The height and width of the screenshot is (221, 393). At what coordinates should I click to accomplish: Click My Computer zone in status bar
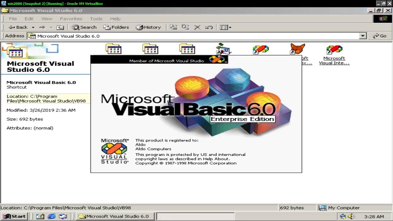pyautogui.click(x=339, y=208)
